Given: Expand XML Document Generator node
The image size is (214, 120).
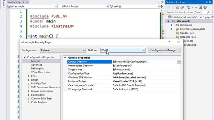Looking at the screenshot, I should pos(28,87).
